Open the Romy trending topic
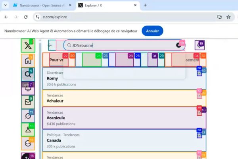This screenshot has width=238, height=159. (x=124, y=78)
